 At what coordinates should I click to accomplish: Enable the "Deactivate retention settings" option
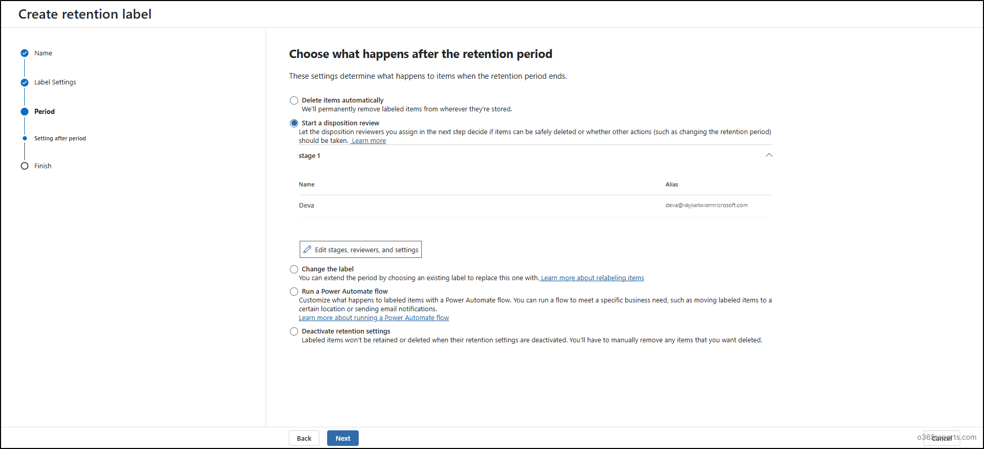pyautogui.click(x=294, y=331)
